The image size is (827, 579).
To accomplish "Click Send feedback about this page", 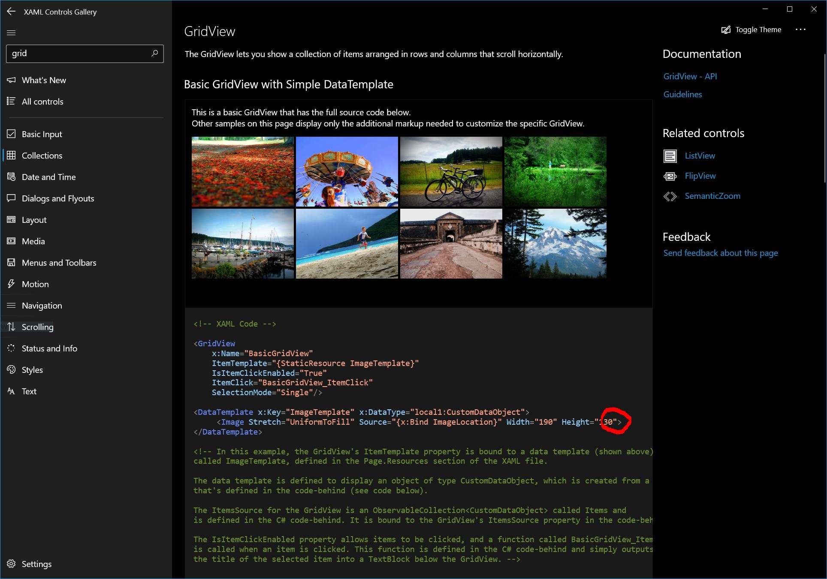I will [720, 253].
